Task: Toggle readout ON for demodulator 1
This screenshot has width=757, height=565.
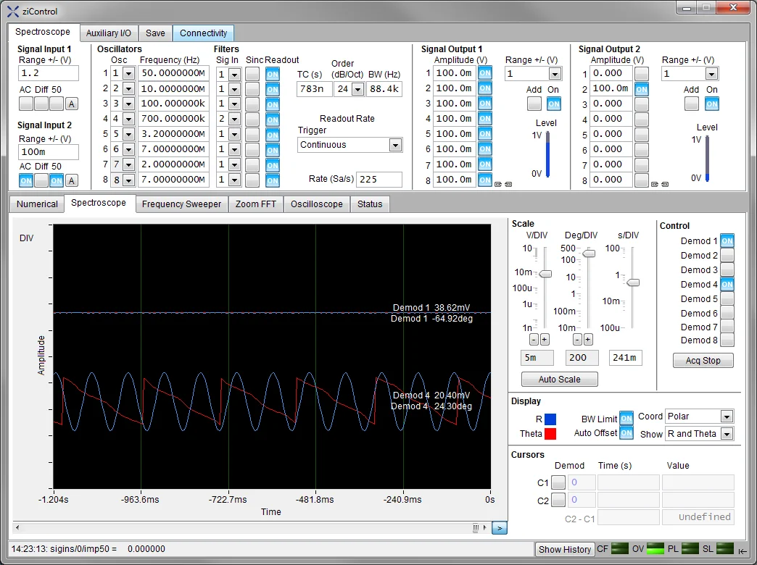Action: tap(273, 74)
